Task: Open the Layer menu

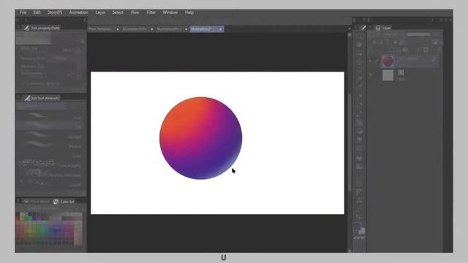Action: (100, 12)
